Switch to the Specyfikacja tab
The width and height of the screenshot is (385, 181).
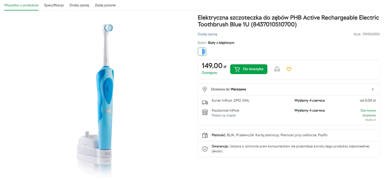pyautogui.click(x=54, y=5)
